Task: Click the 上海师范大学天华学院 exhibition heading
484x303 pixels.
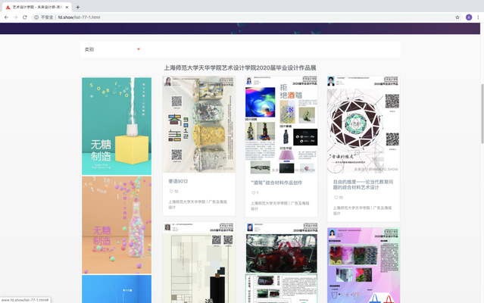Action: pyautogui.click(x=240, y=68)
